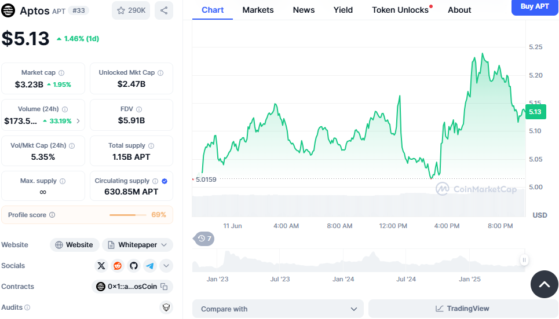
Task: Show the Profile score info icon
Action: [x=52, y=215]
